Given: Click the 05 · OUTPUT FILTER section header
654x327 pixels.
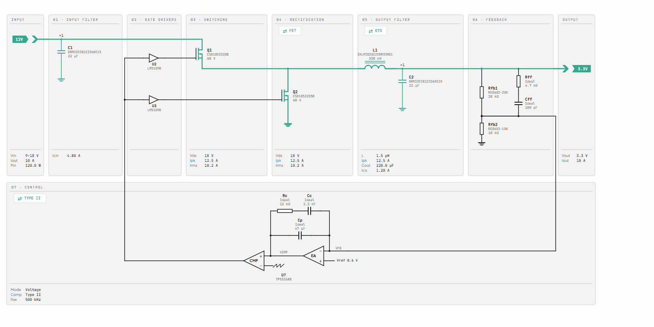Looking at the screenshot, I should click(x=386, y=20).
